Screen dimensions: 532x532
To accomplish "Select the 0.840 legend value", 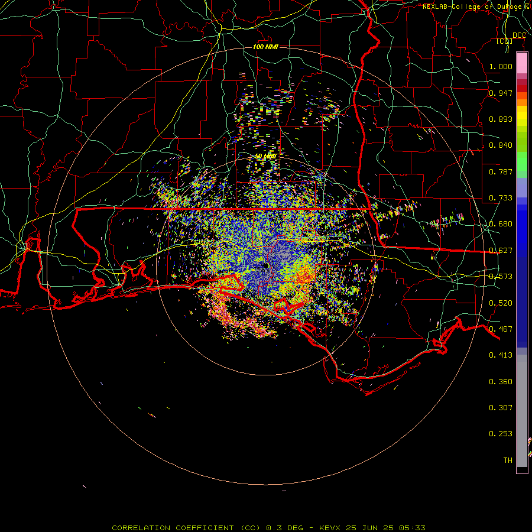I will (x=501, y=145).
